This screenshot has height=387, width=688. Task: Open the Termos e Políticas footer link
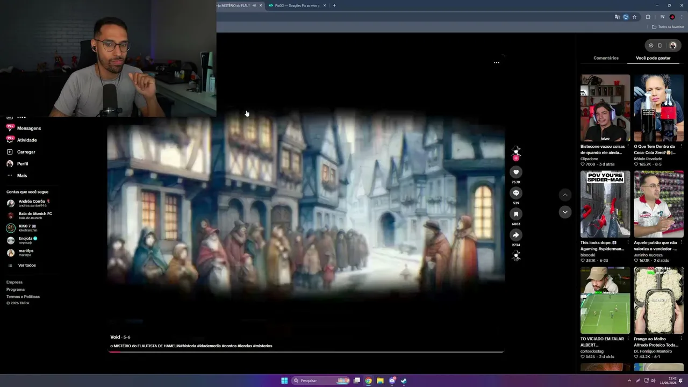click(23, 297)
